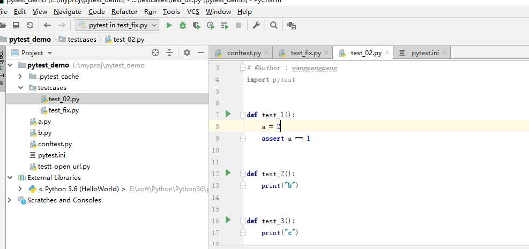Hide the Project panel with minus icon

tap(201, 52)
